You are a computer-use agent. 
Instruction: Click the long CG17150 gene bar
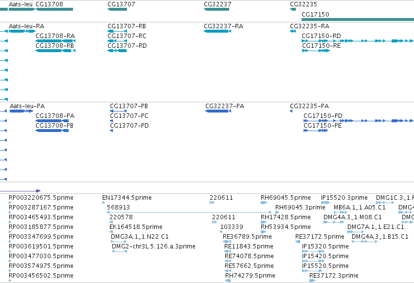click(x=358, y=19)
